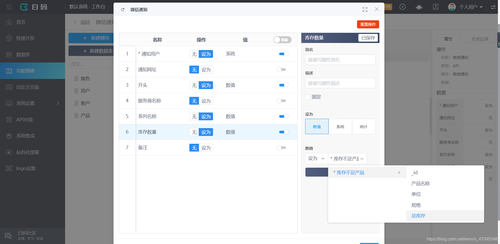This screenshot has width=500, height=244.
Task: Disable the 库存数量 row toggle
Action: (283, 132)
